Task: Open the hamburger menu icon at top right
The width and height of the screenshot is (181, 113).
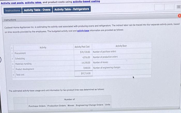Action: point(179,7)
